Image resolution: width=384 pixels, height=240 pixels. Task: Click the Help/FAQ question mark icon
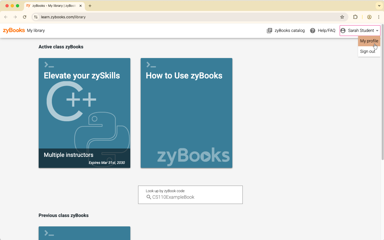point(313,31)
